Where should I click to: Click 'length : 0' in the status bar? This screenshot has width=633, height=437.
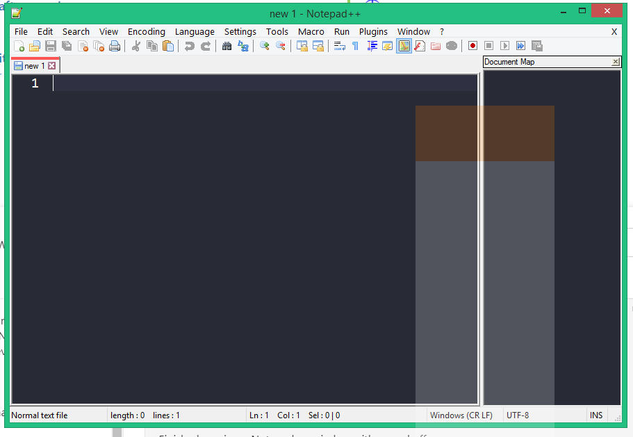(128, 415)
